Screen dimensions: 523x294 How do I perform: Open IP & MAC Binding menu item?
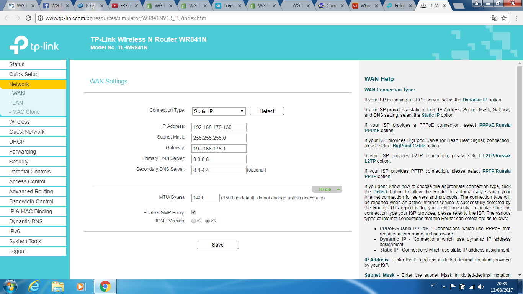coord(33,211)
